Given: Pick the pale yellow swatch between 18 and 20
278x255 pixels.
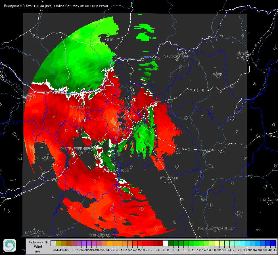Looking at the screenshot, I should click(217, 243).
